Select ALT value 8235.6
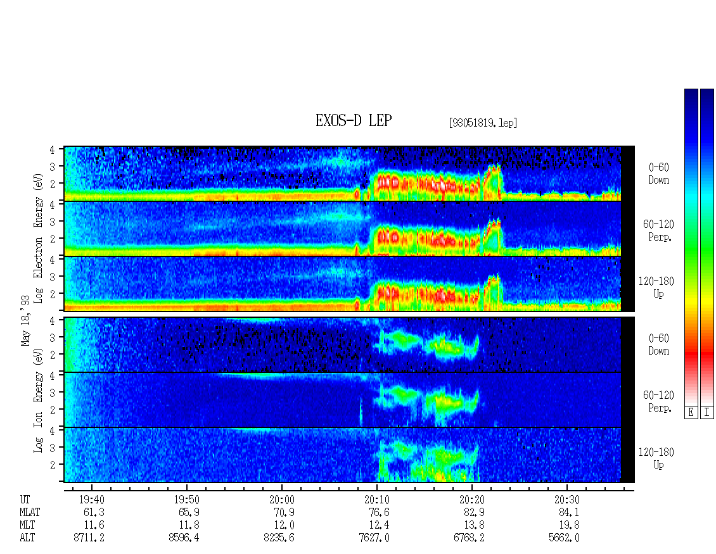 tap(279, 538)
